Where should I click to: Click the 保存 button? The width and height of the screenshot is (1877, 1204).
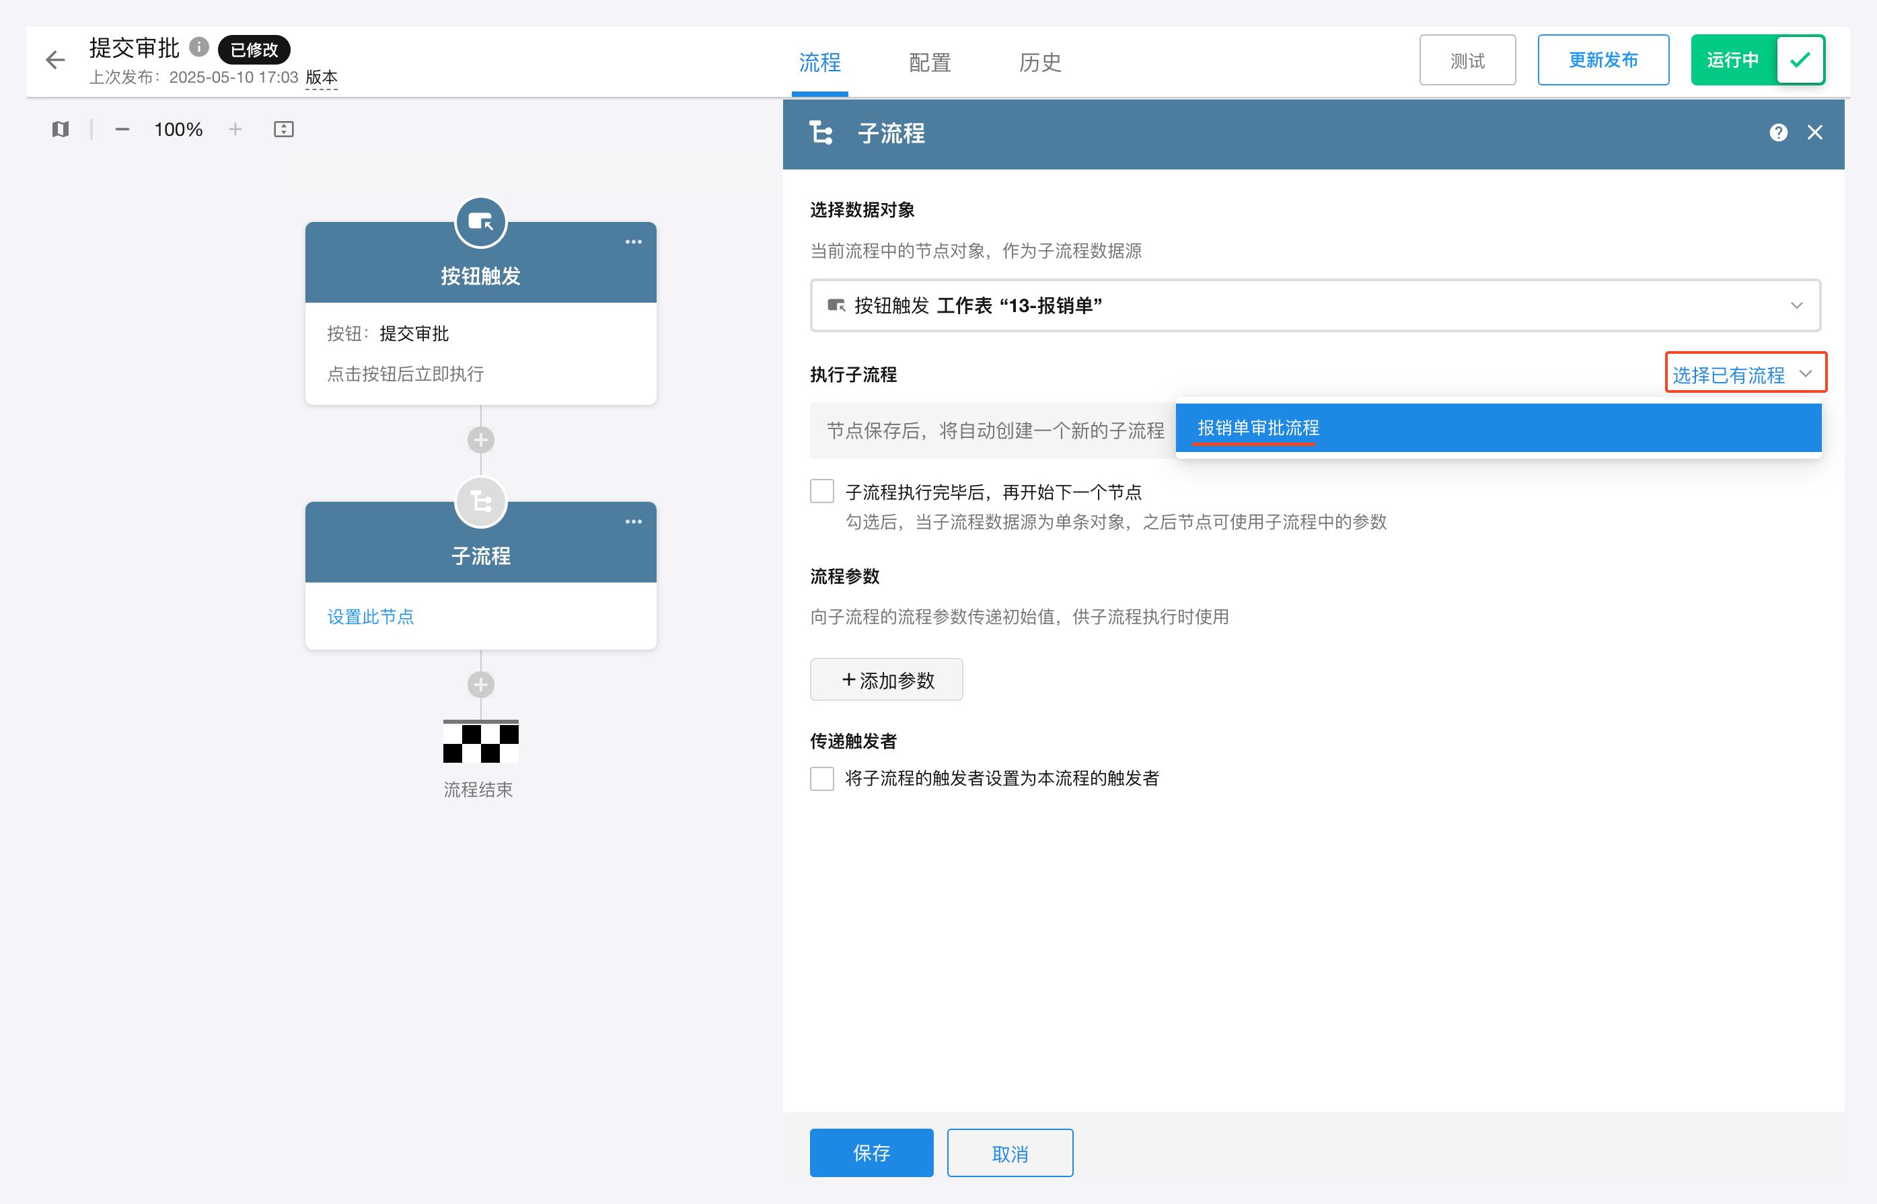pos(871,1152)
